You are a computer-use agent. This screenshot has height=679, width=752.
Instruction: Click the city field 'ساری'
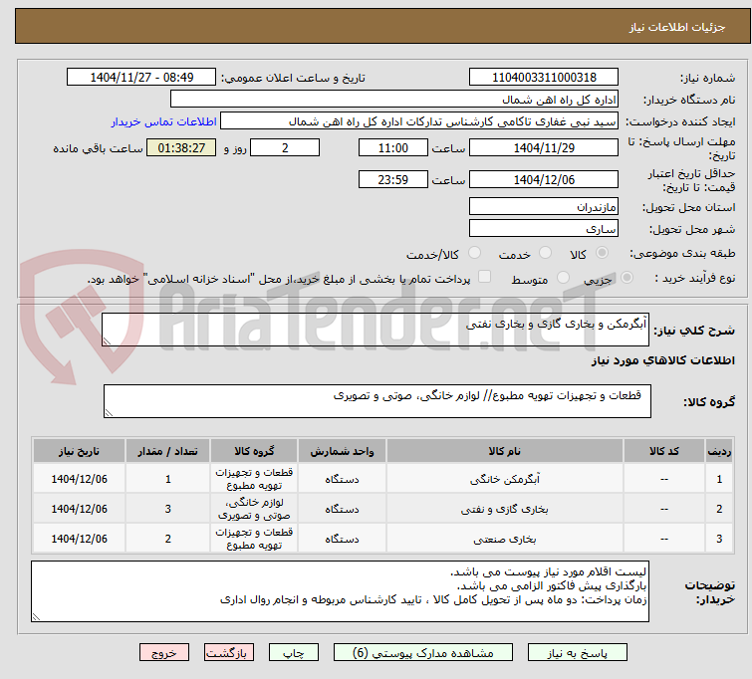pos(544,229)
